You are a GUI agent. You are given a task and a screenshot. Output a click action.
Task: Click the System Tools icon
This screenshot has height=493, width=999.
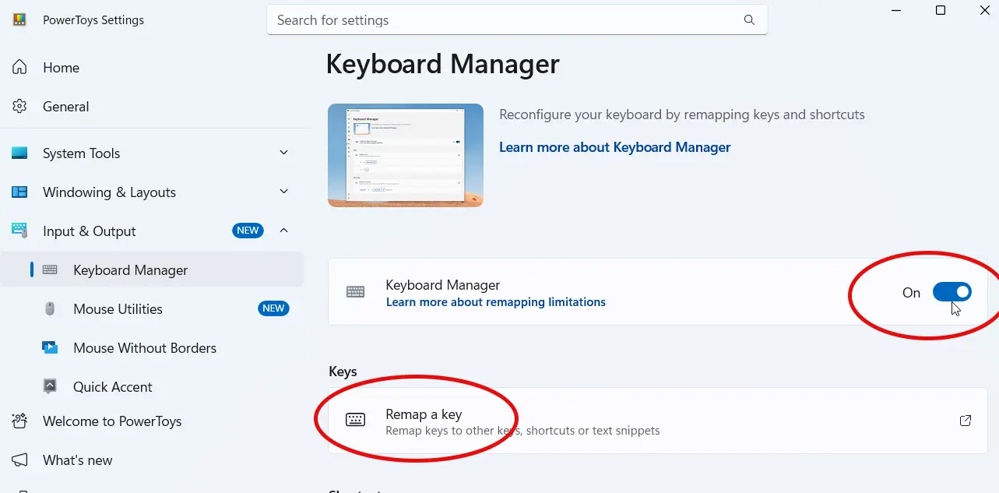pos(19,153)
